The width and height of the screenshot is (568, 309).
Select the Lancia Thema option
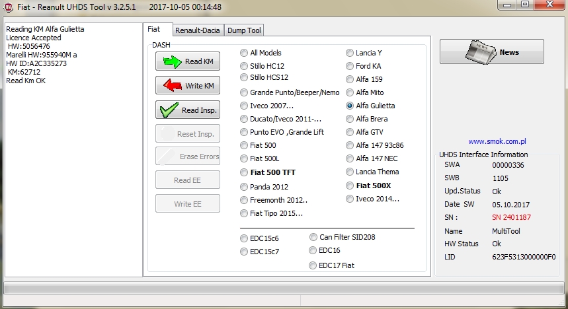click(350, 172)
